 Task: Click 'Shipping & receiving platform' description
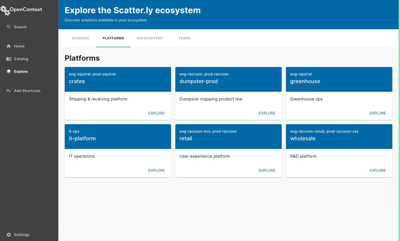98,99
